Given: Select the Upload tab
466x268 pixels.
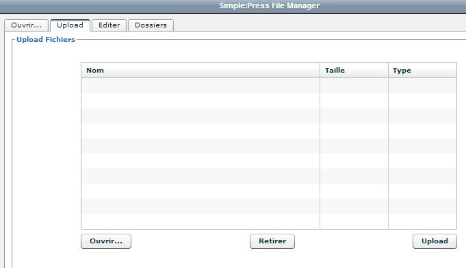Looking at the screenshot, I should [70, 25].
